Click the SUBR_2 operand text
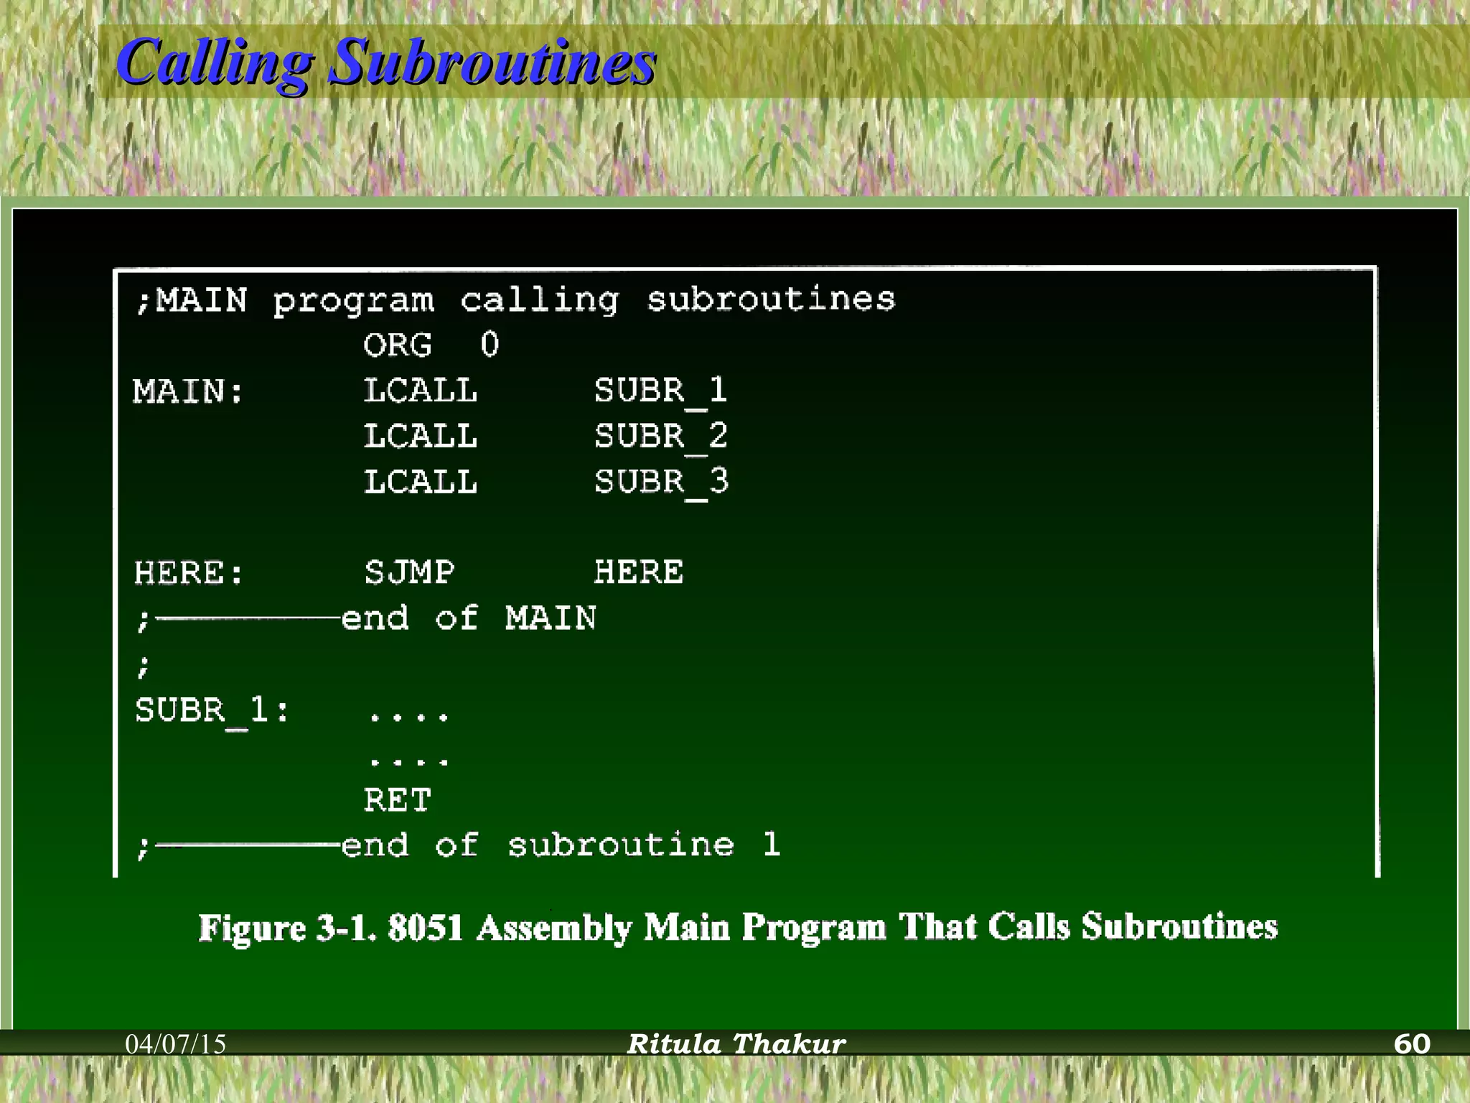The image size is (1470, 1103). point(660,437)
